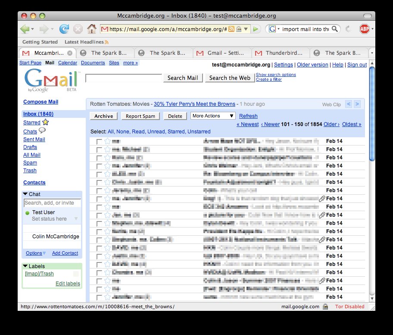The width and height of the screenshot is (393, 335).
Task: Click Tor Disabled in the status bar
Action: click(x=349, y=307)
